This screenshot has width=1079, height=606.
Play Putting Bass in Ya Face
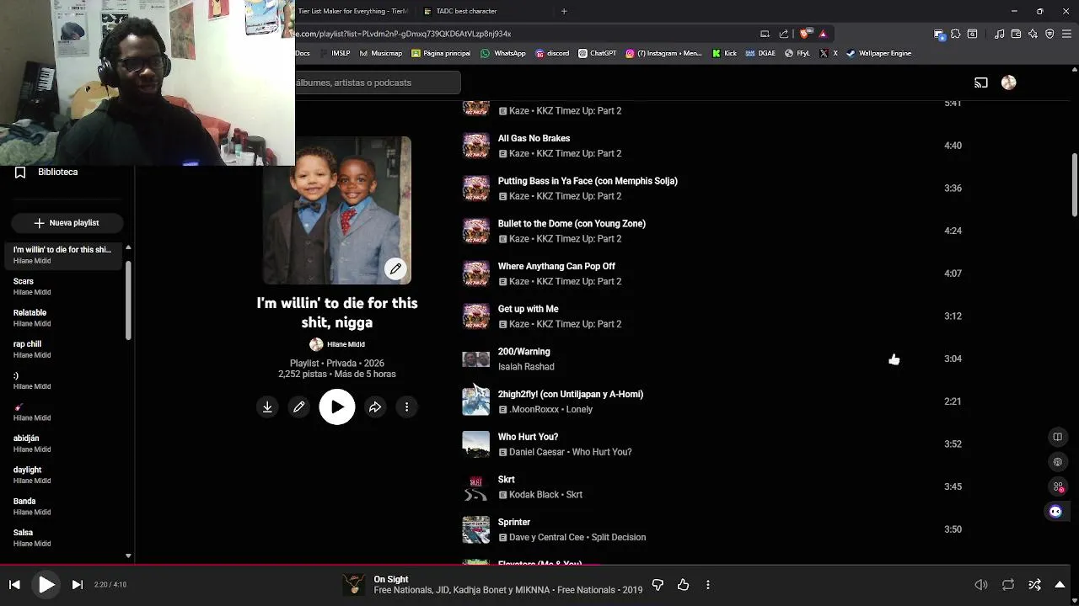click(x=475, y=189)
